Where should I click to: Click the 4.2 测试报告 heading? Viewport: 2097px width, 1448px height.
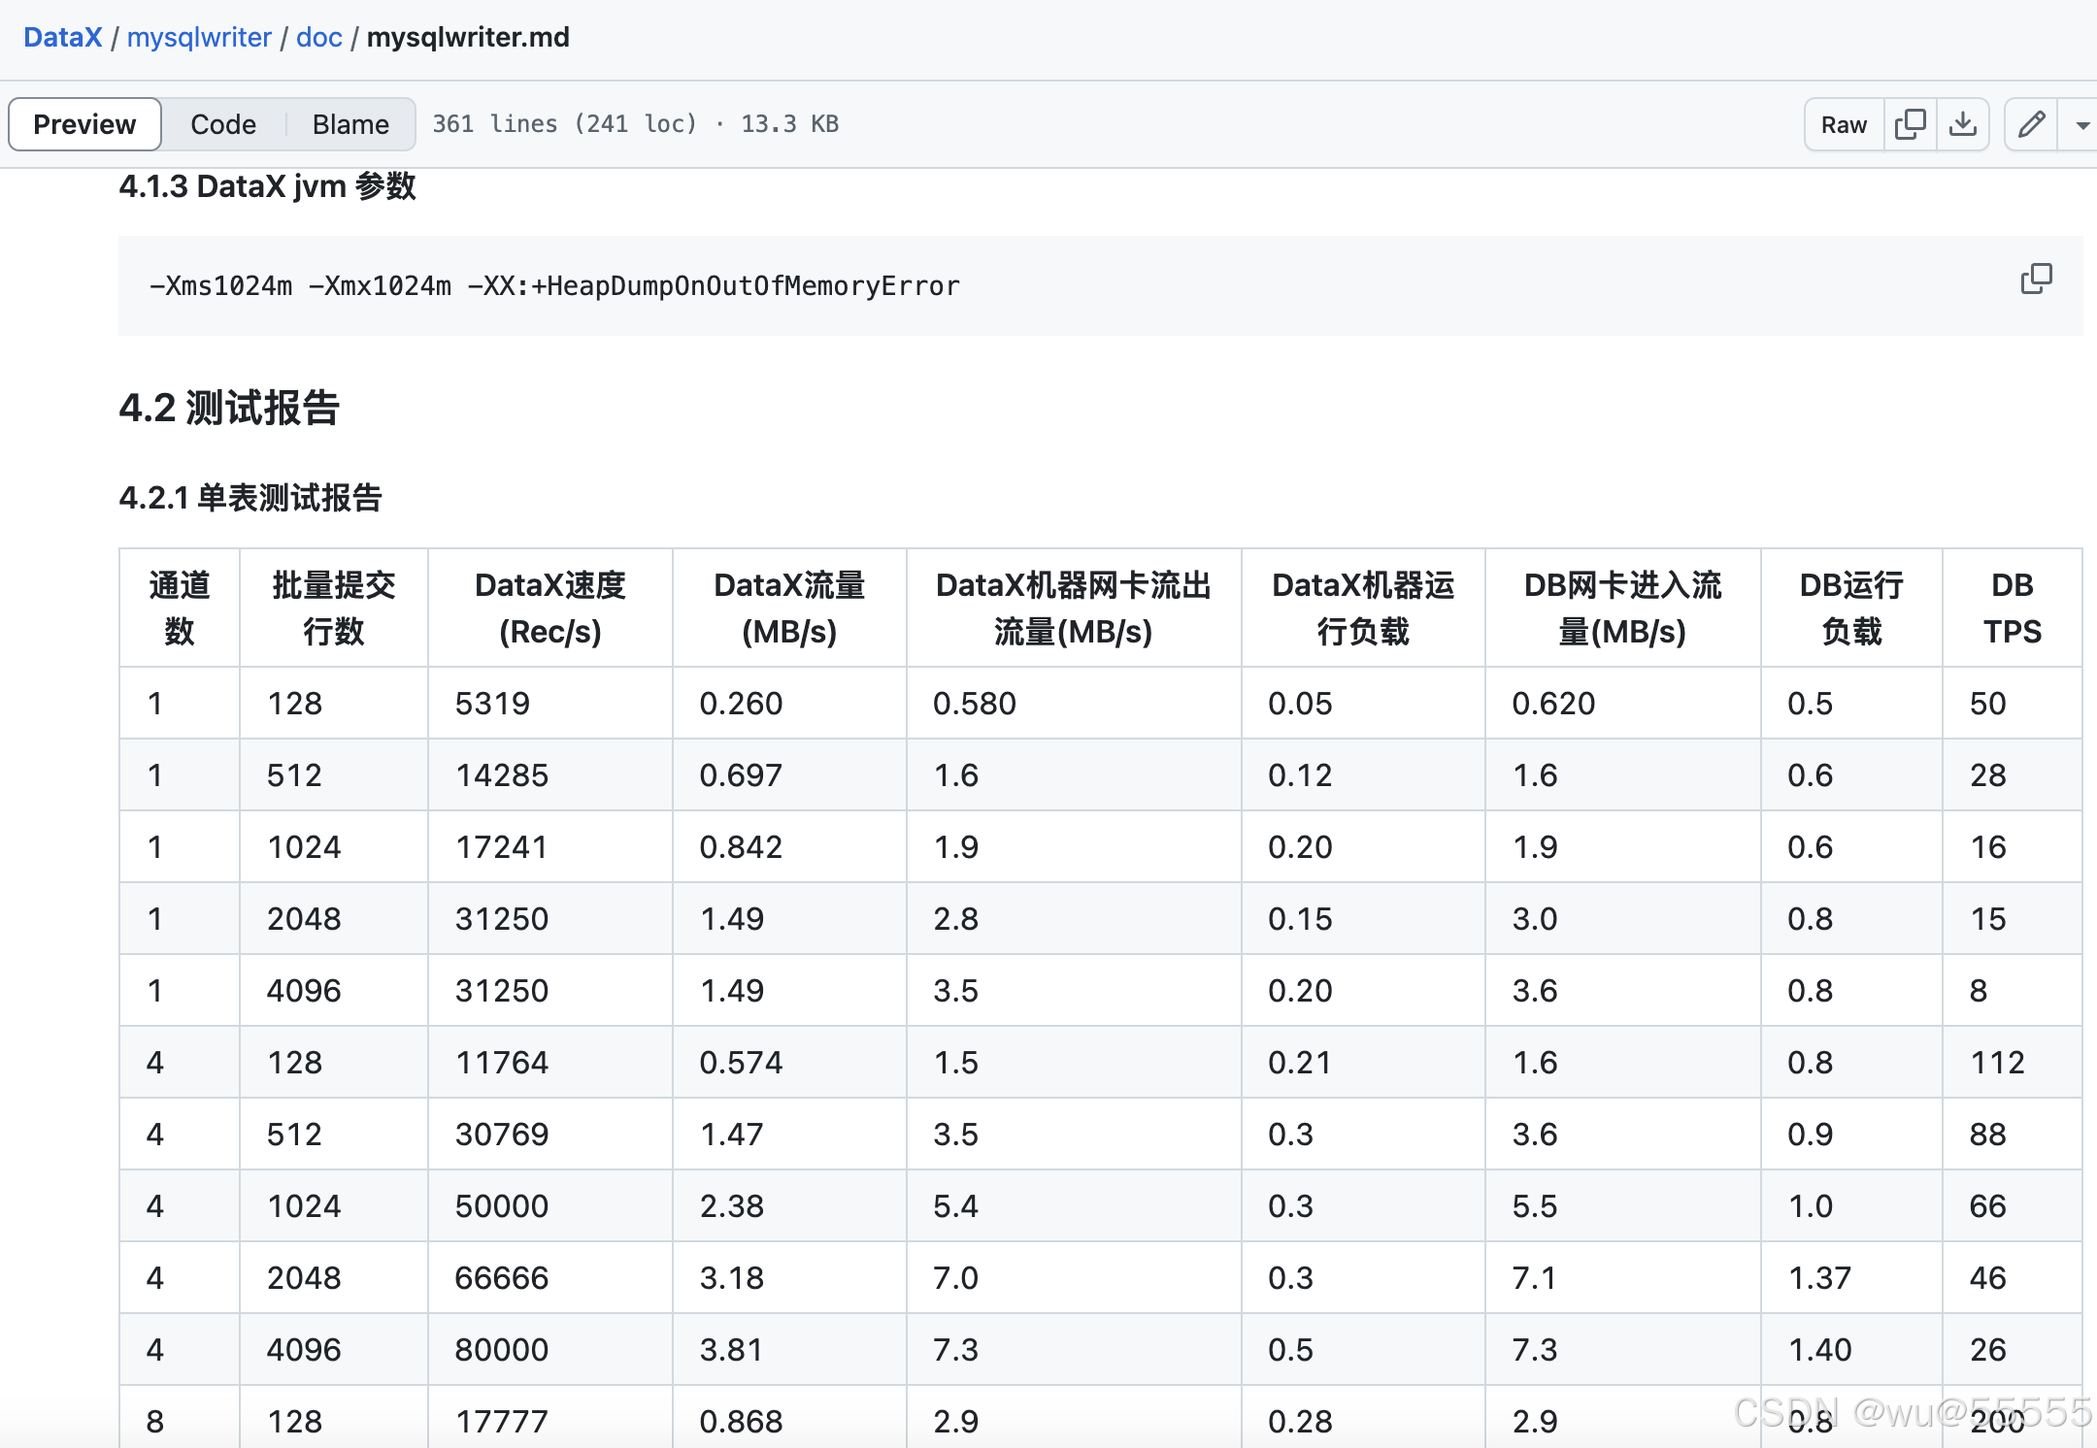229,408
